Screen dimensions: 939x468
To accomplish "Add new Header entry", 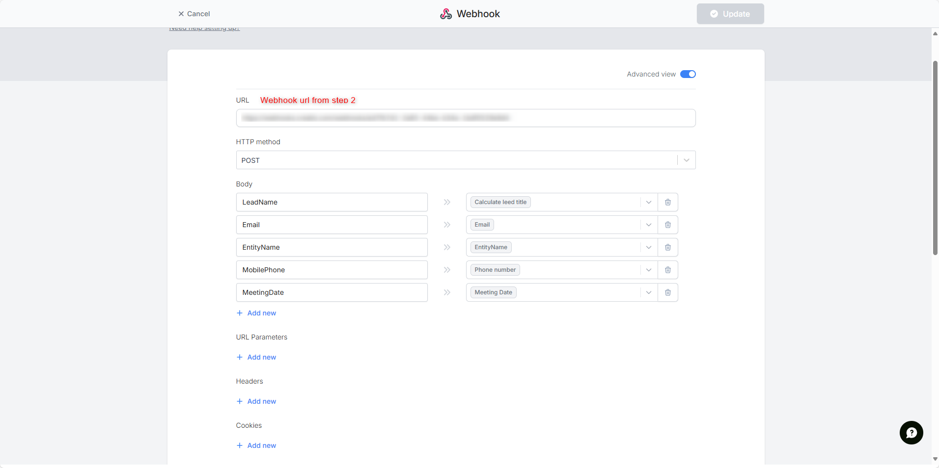I will 256,401.
